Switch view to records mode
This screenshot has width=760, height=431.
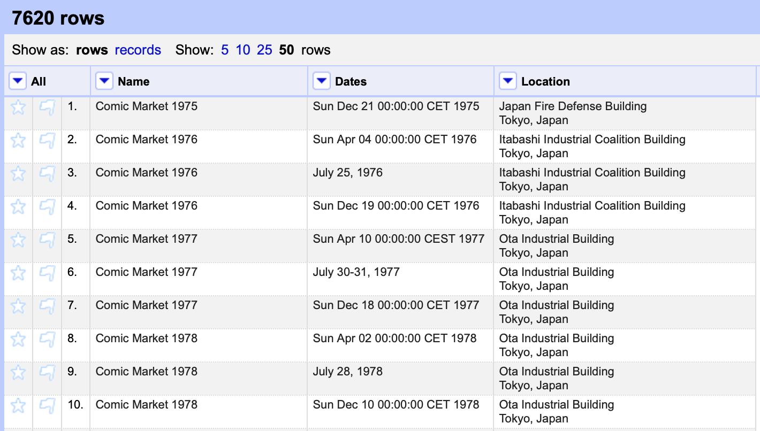(x=138, y=50)
